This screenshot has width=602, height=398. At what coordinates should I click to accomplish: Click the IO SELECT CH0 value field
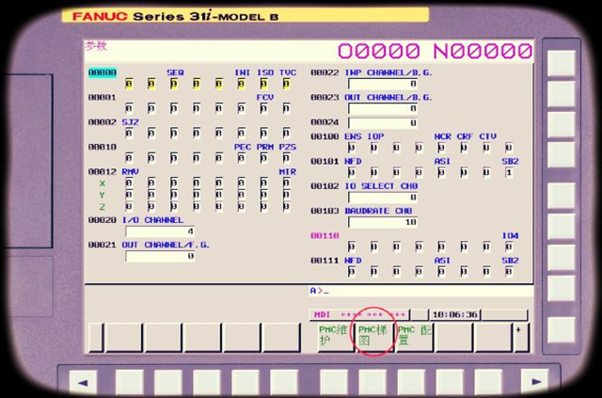pos(383,198)
